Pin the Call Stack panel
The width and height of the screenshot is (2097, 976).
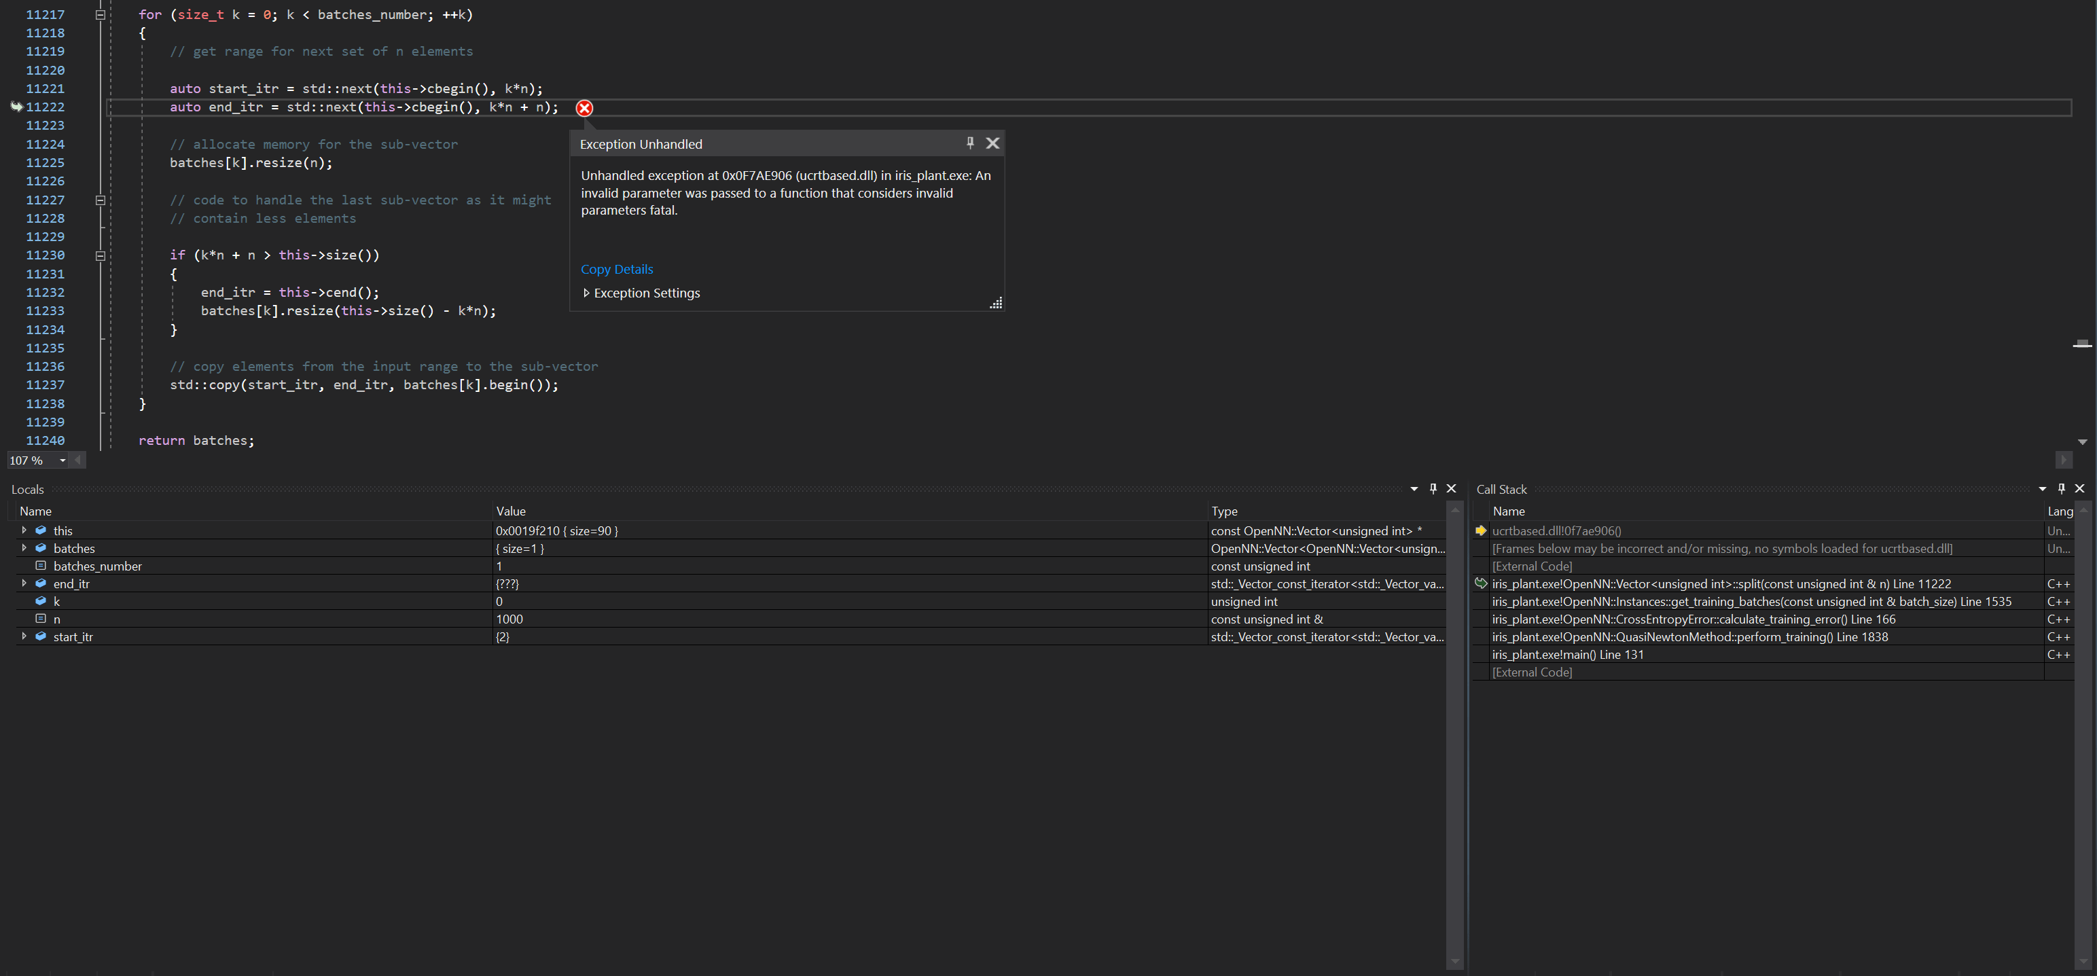2061,489
